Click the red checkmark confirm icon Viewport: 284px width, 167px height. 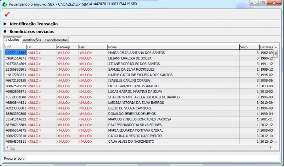7,14
